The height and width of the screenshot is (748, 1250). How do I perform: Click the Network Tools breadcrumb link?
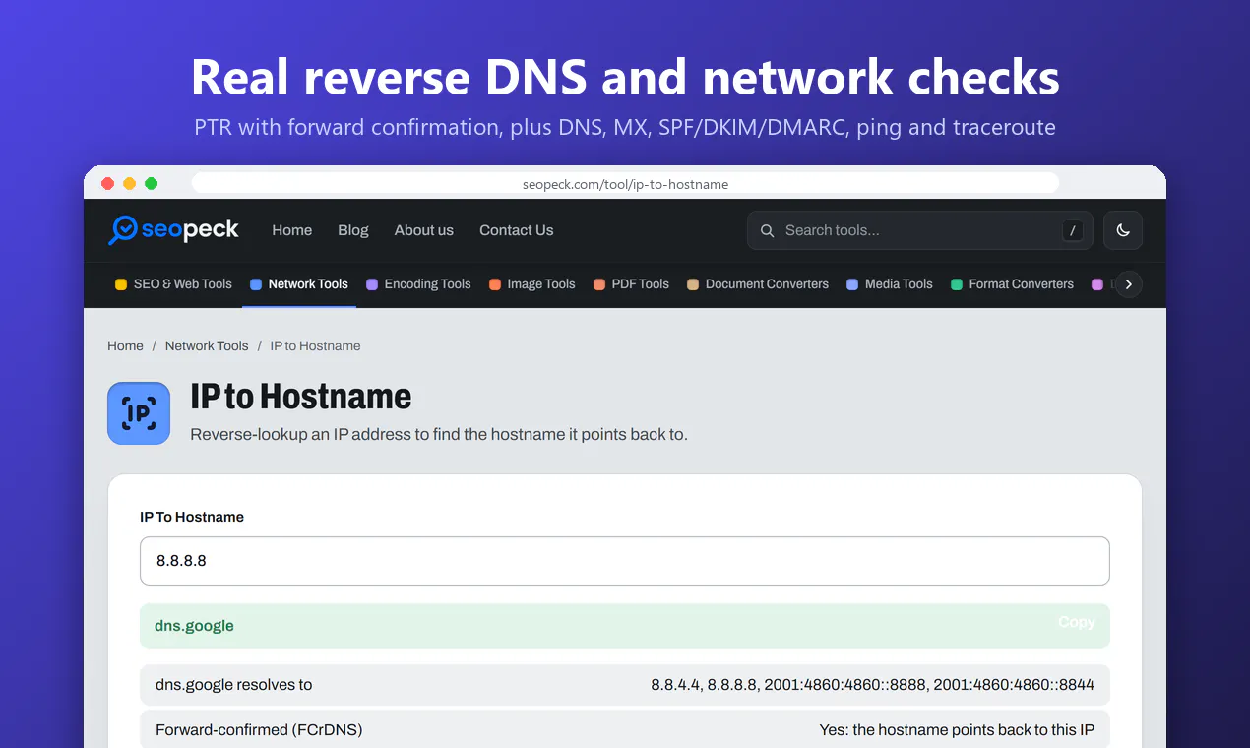pos(207,345)
